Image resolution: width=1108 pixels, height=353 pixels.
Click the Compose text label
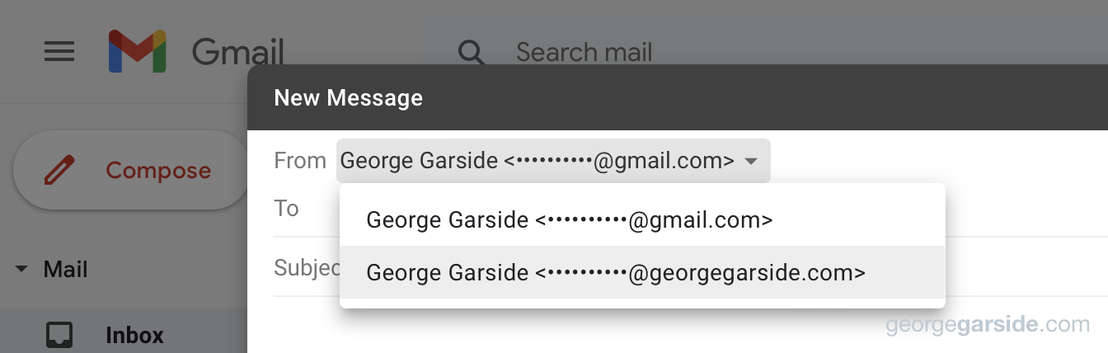pos(158,171)
